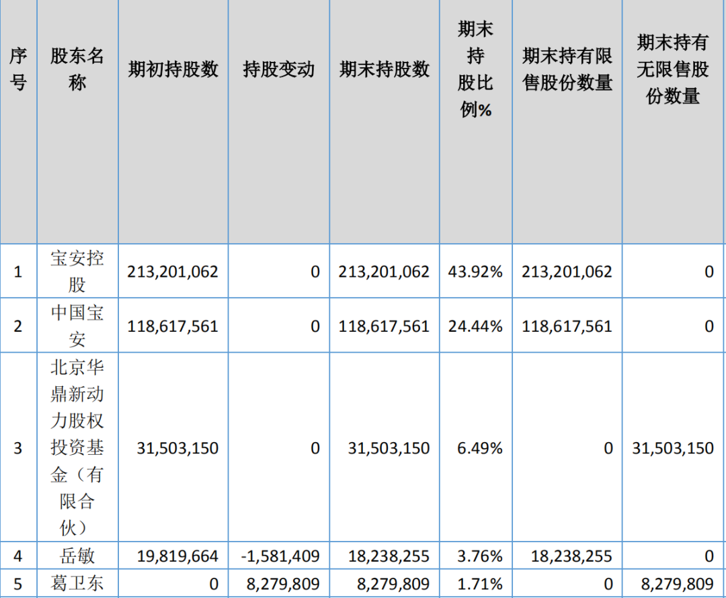Select 岳敏's 限售股份 value 18,238,255
726x598 pixels.
[572, 556]
